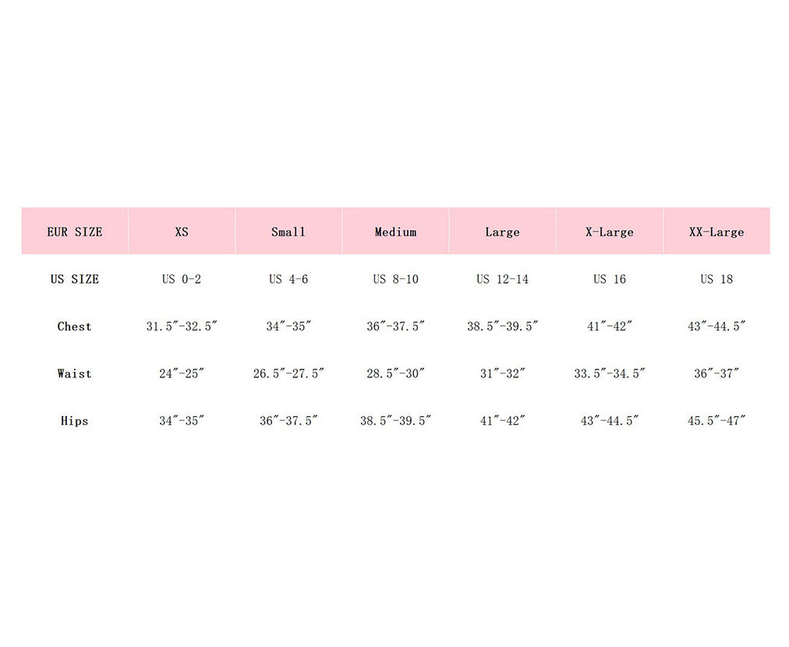
Task: Click the XX-Large hips measurement 45.5″-47″
Action: [x=716, y=421]
